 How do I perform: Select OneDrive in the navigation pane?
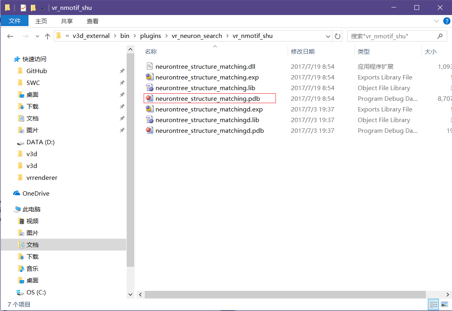click(x=36, y=193)
